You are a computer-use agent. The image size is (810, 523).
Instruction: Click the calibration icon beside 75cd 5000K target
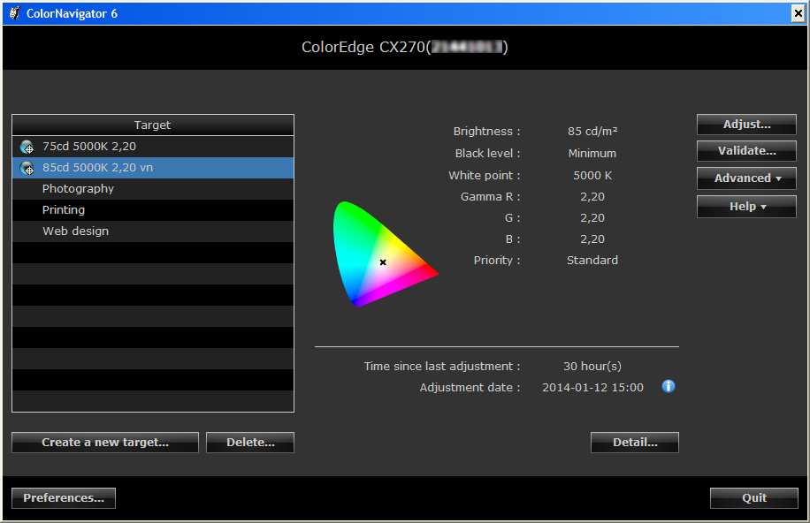(27, 147)
